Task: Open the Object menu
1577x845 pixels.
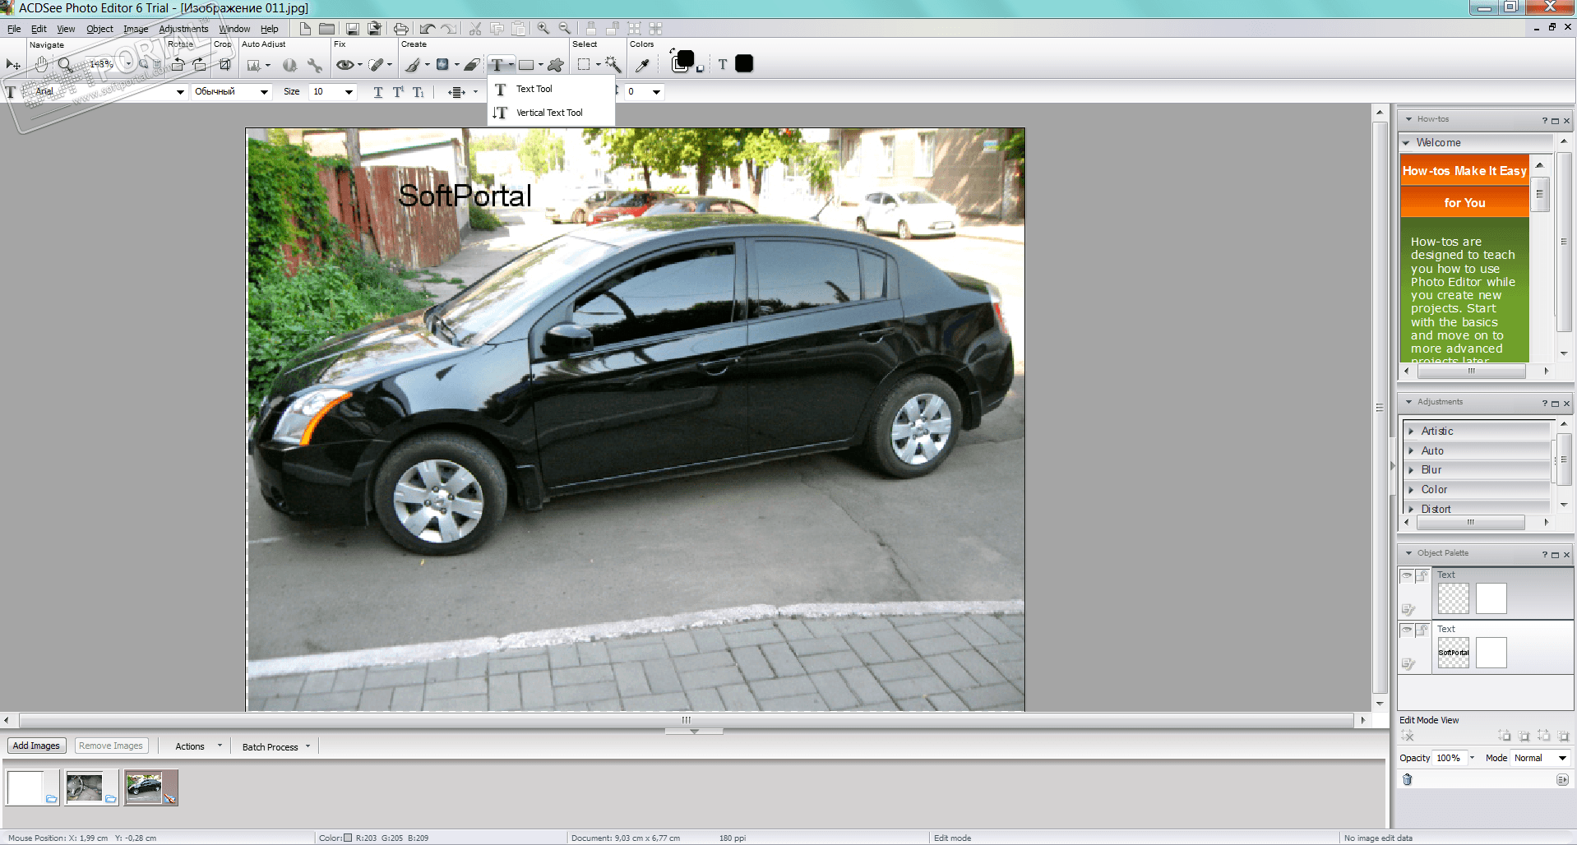Action: click(99, 29)
